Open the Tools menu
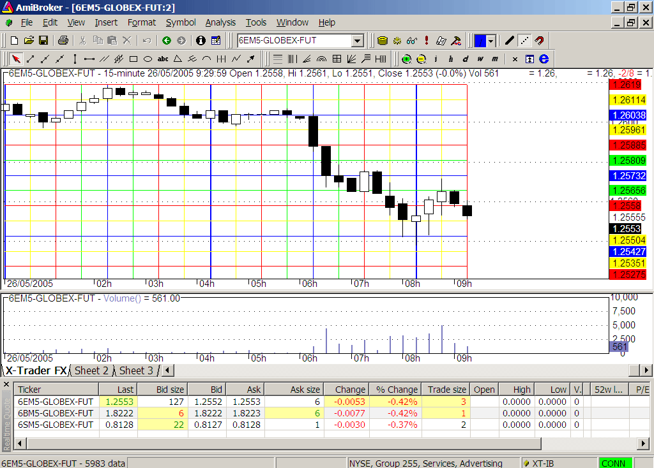654x468 pixels. [255, 22]
